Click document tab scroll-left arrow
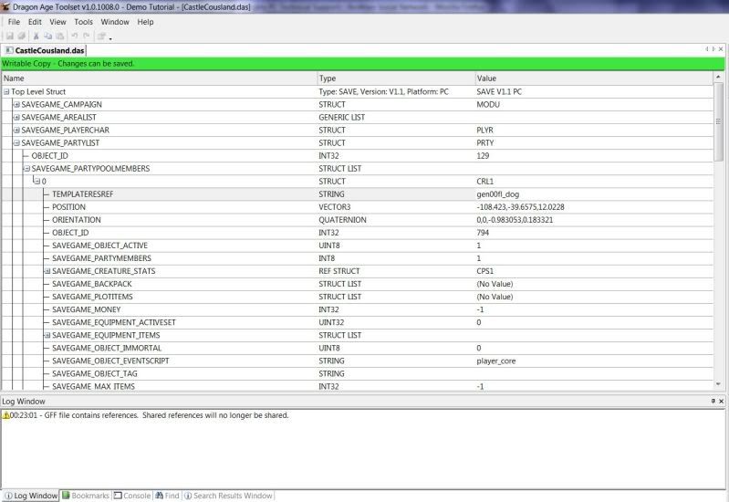The width and height of the screenshot is (729, 502). (707, 49)
